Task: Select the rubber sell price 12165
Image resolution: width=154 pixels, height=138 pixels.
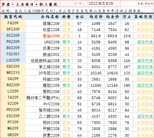Action: coord(112,85)
